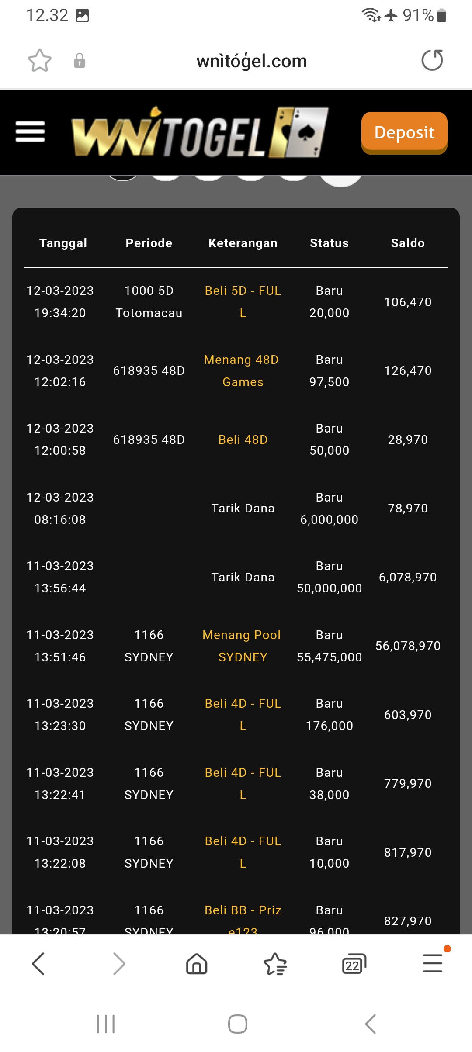
Task: Open the hamburger menu in site header
Action: pyautogui.click(x=30, y=132)
